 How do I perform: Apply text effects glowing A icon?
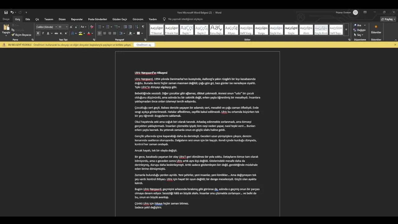pos(72,33)
